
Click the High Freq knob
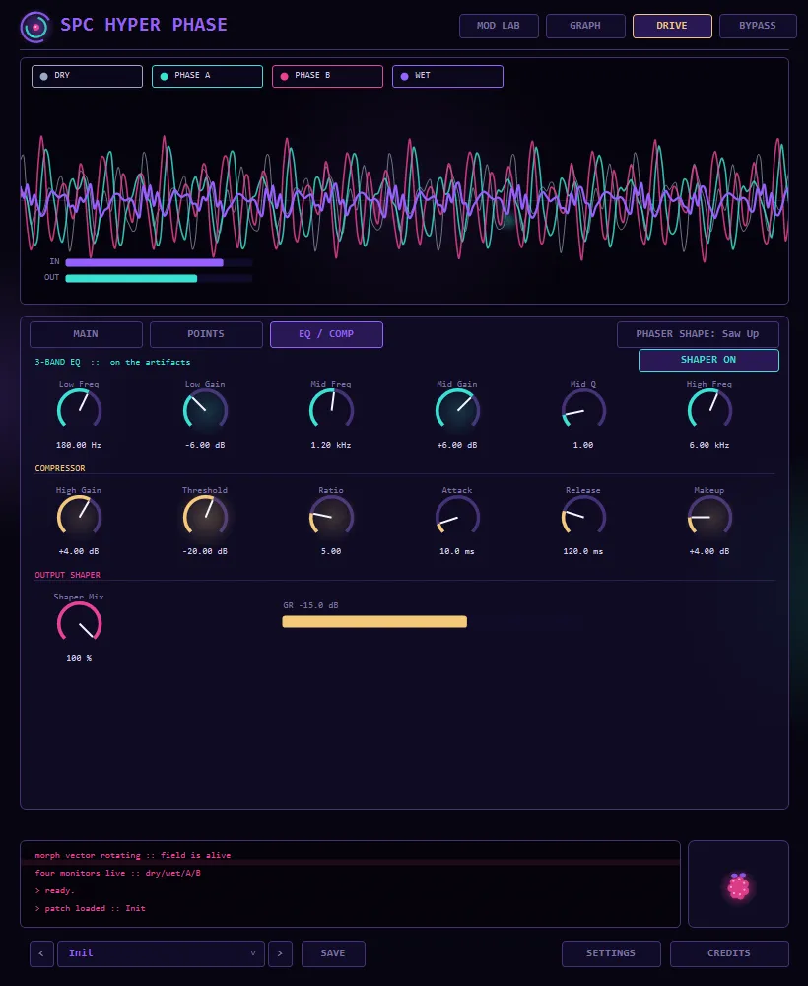point(709,410)
